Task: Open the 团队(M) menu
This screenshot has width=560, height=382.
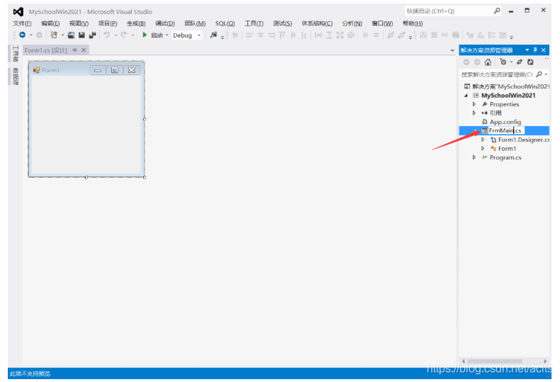Action: point(195,23)
